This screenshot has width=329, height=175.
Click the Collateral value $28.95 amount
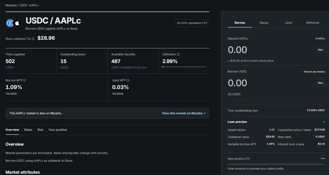coord(270,137)
